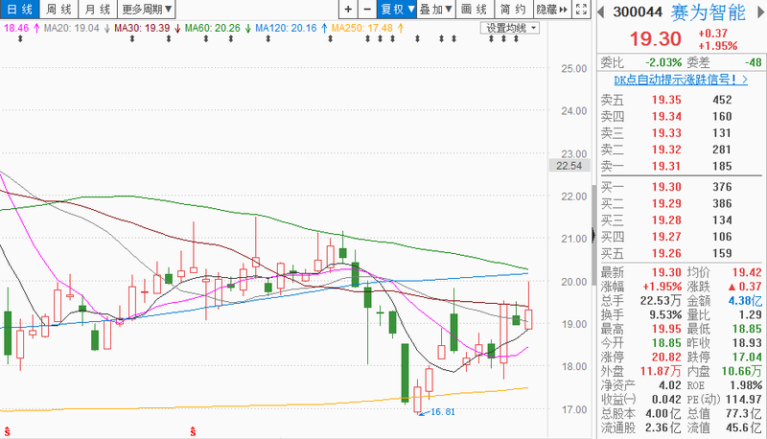Image resolution: width=767 pixels, height=439 pixels.
Task: Toggle the 简约 simple view mode
Action: click(x=511, y=9)
